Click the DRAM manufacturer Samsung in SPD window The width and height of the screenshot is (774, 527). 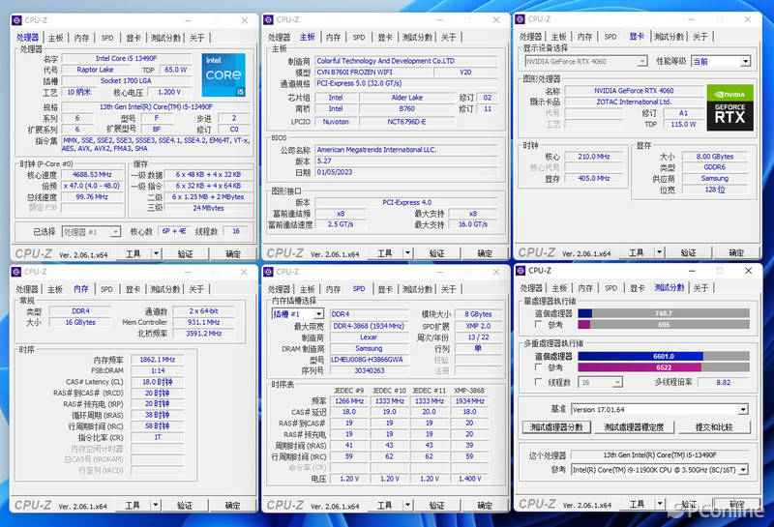[369, 348]
